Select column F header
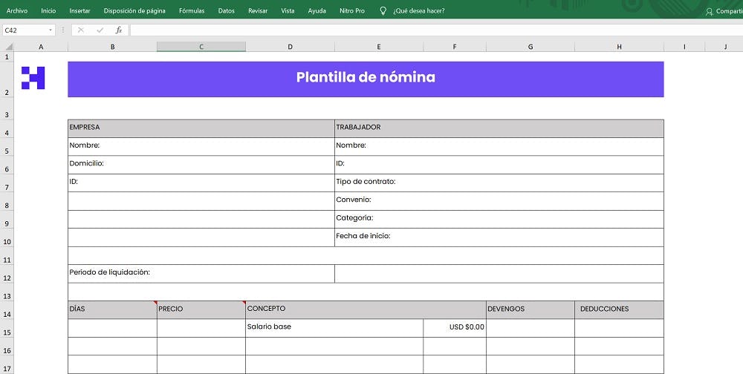This screenshot has height=374, width=743. tap(455, 47)
